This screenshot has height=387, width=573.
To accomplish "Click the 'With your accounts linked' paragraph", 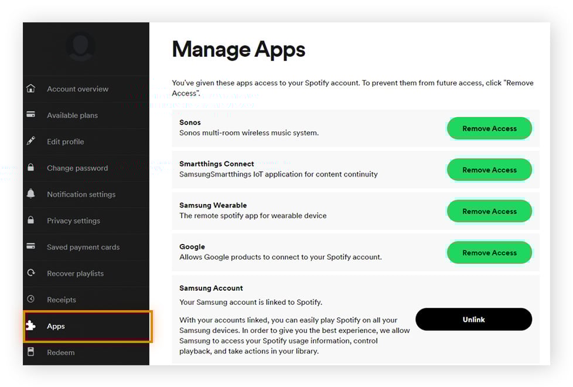I will [295, 335].
